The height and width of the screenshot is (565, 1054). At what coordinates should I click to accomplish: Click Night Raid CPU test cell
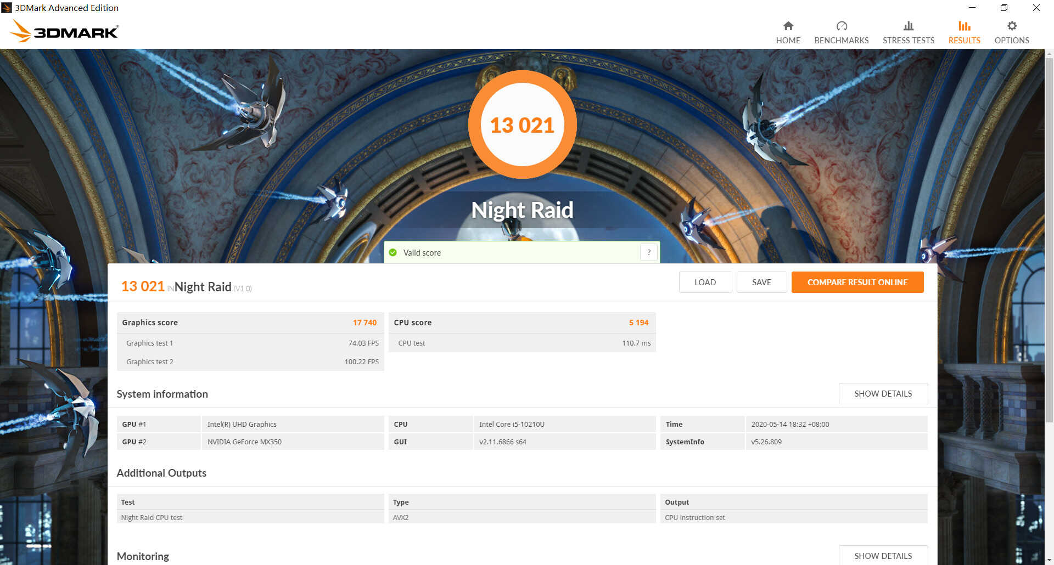tap(250, 517)
